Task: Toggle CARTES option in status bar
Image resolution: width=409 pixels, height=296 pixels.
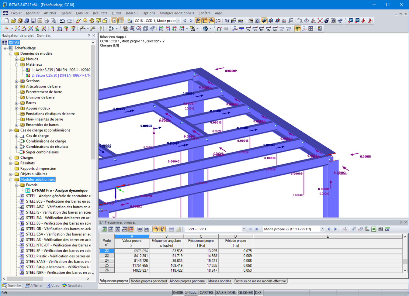Action: (206, 293)
